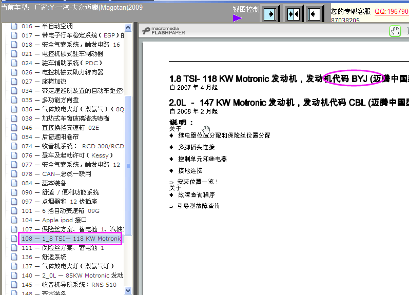The image size is (409, 295).
Task: Open item 046 直接换挡变速箱 02E
Action: click(60, 128)
